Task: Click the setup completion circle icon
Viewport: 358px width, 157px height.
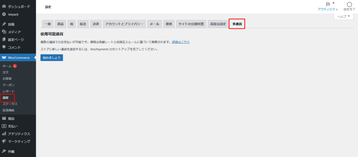Action: click(x=349, y=5)
